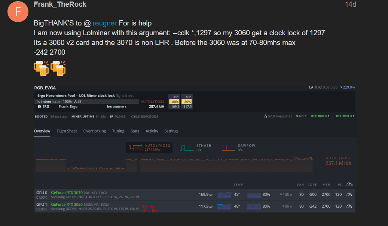Click the heroминers pool name 'herominers'
The image size is (388, 226).
click(x=116, y=106)
